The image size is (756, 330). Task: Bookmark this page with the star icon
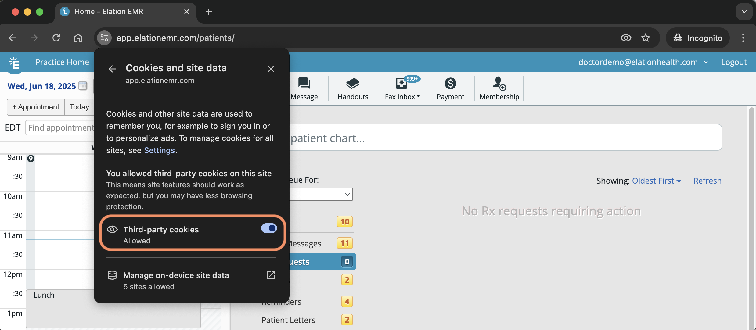645,38
